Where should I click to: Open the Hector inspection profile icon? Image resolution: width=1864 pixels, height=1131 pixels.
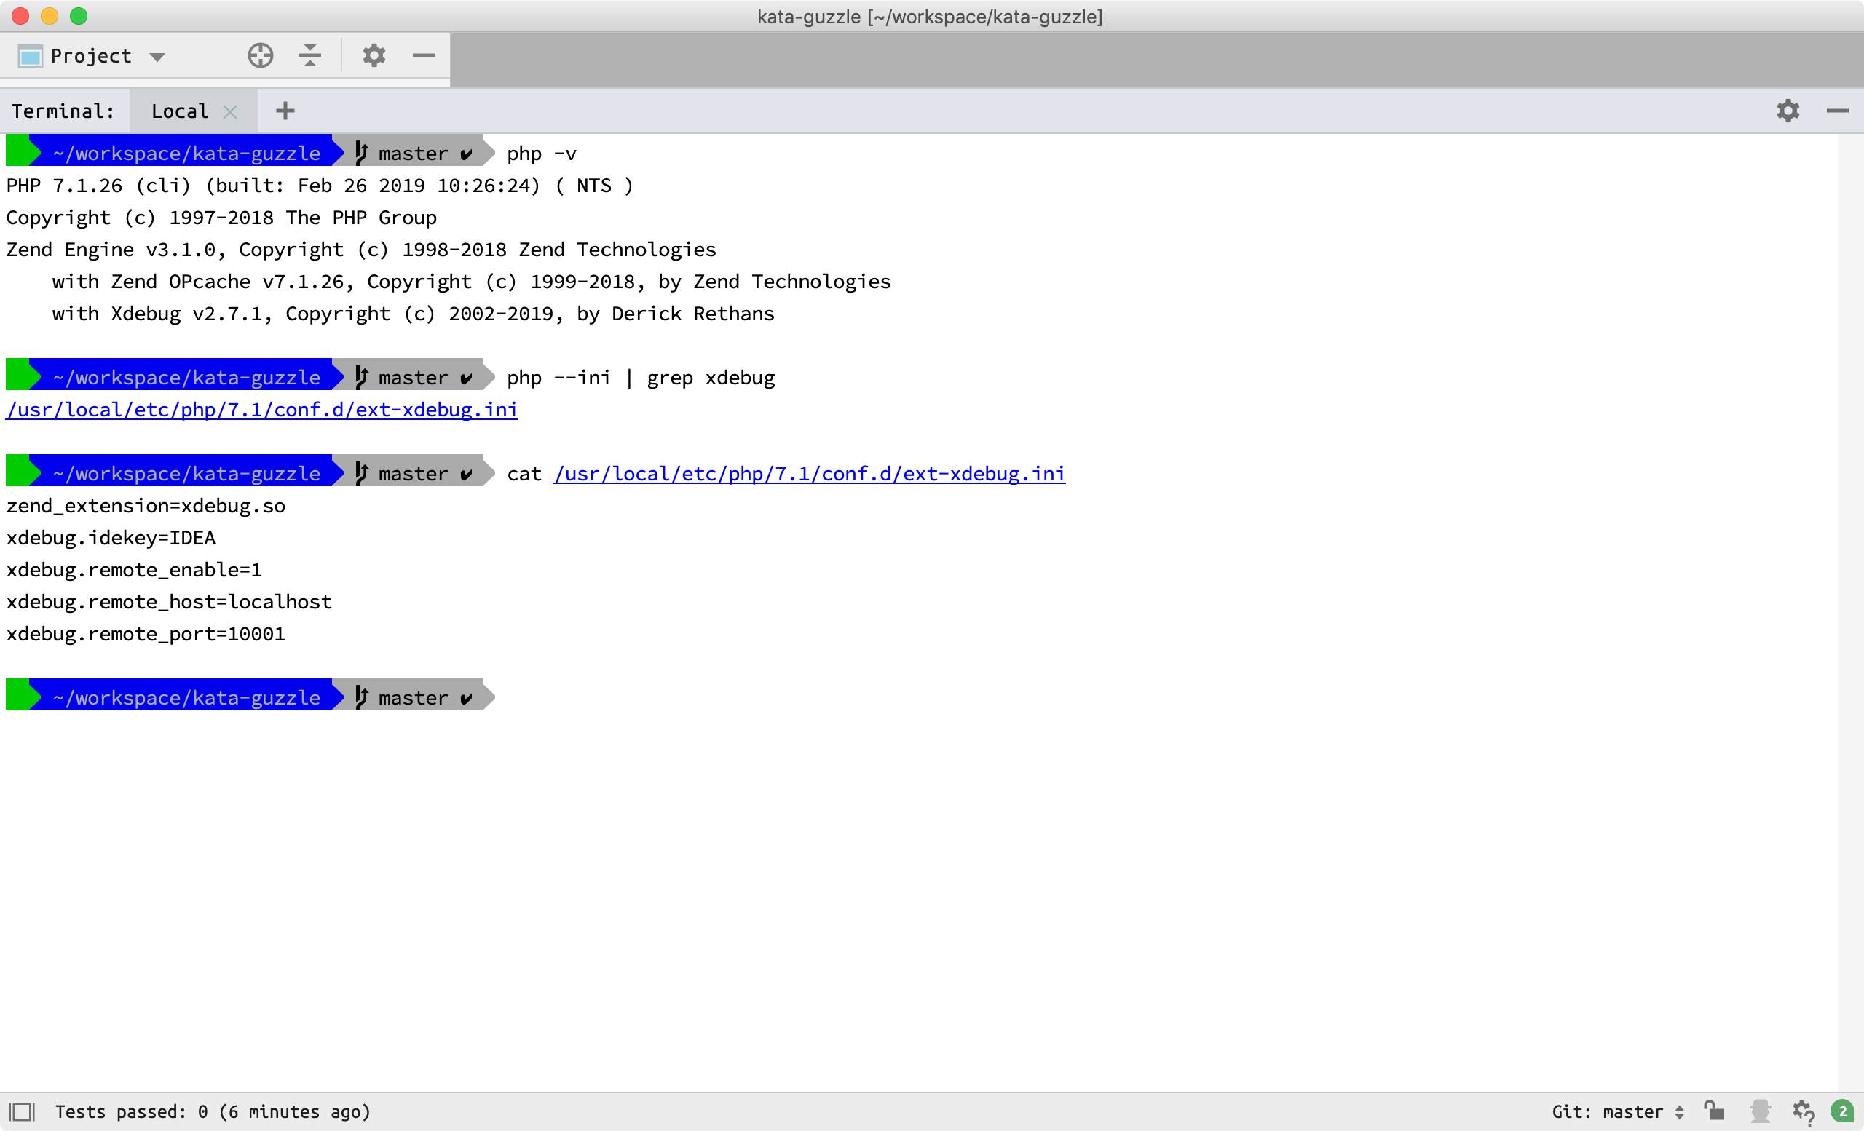[1760, 1111]
